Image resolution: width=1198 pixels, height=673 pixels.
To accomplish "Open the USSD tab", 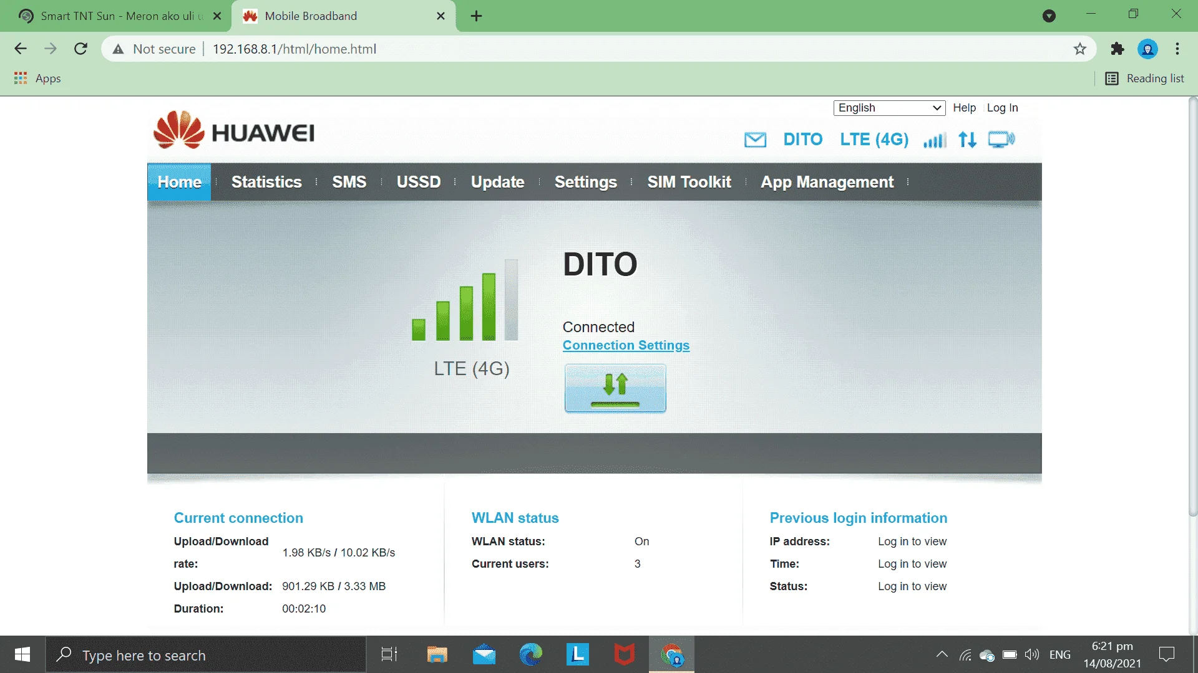I will 419,182.
